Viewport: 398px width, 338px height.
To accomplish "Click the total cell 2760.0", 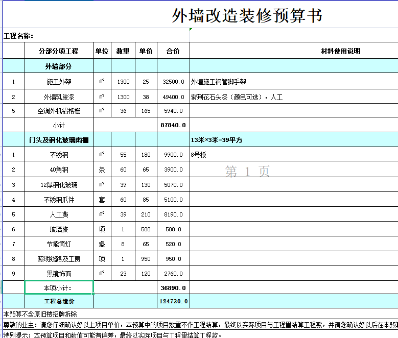I will point(173,273).
